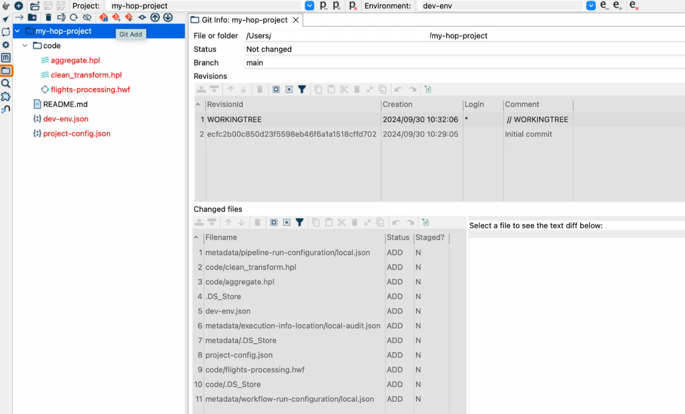Click the Git Info toolbar icon
Viewport: 685px width, 414px height.
103,18
